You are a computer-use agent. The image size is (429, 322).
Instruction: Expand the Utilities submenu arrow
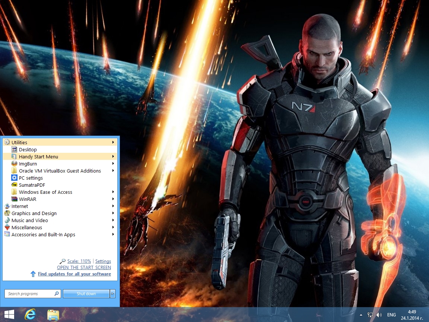pos(113,142)
